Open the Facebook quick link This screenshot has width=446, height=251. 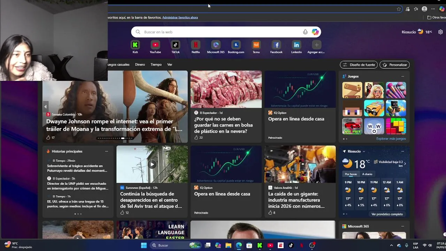[276, 45]
